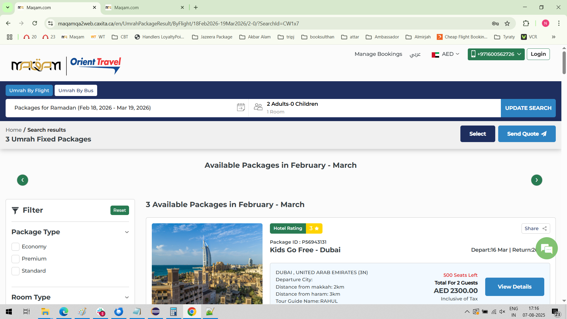This screenshot has width=567, height=319.
Task: Click the travelers people icon
Action: [258, 107]
